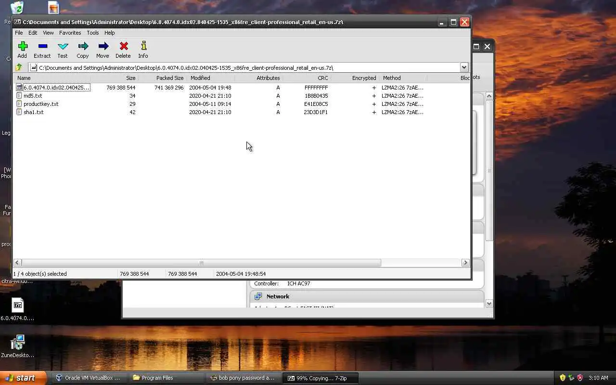The width and height of the screenshot is (616, 385).
Task: Click the CRC value FFFFFFFF
Action: (316, 88)
